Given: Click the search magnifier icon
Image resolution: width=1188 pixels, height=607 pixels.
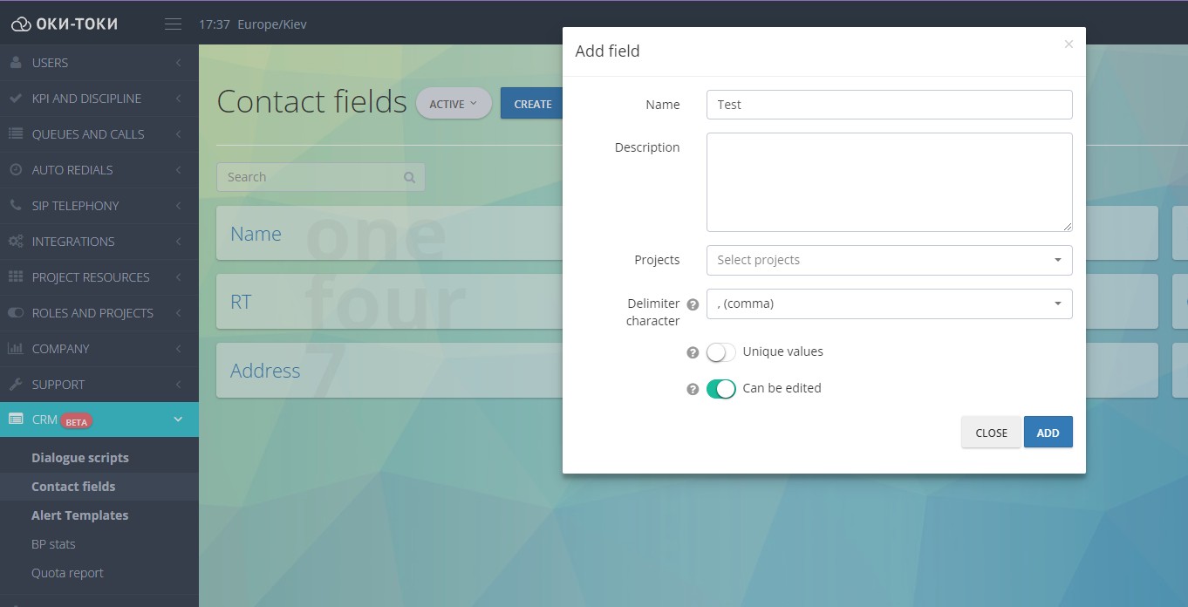Looking at the screenshot, I should (x=409, y=177).
